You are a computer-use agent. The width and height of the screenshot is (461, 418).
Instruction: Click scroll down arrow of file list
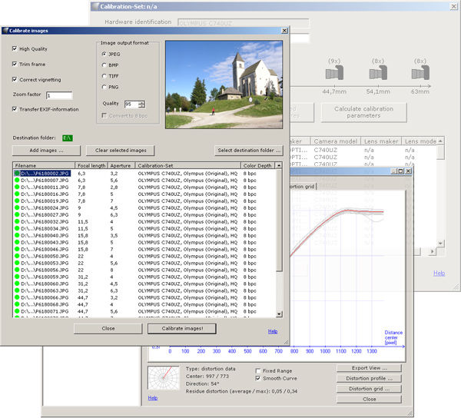(x=280, y=314)
